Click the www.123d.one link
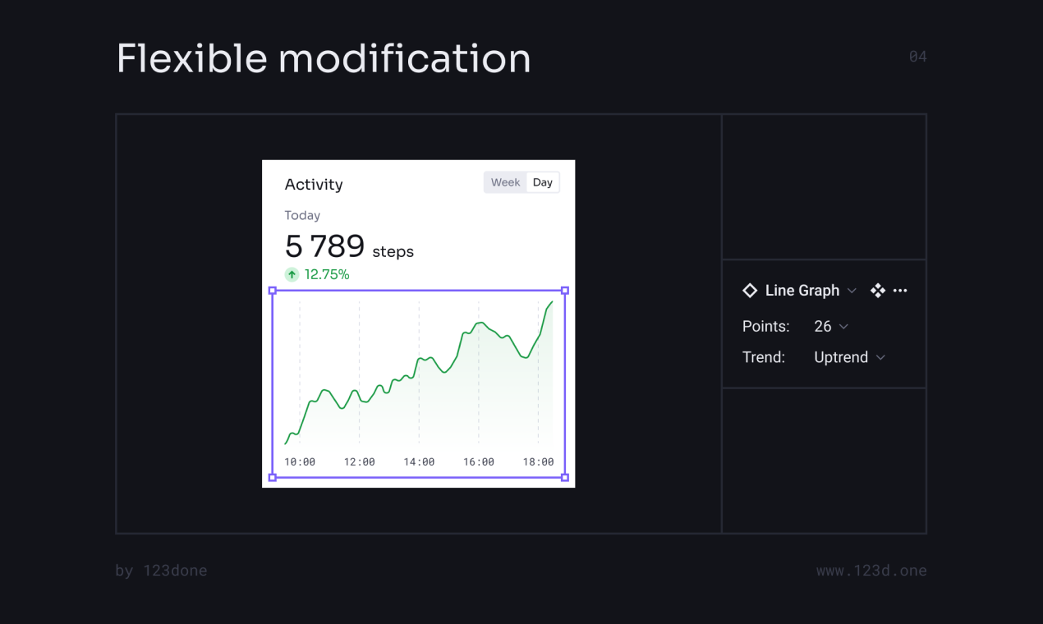This screenshot has width=1043, height=624. click(871, 570)
